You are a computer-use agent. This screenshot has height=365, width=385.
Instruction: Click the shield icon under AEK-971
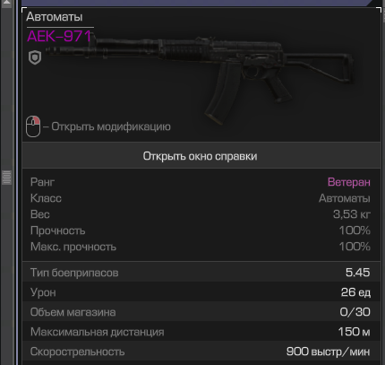point(35,57)
